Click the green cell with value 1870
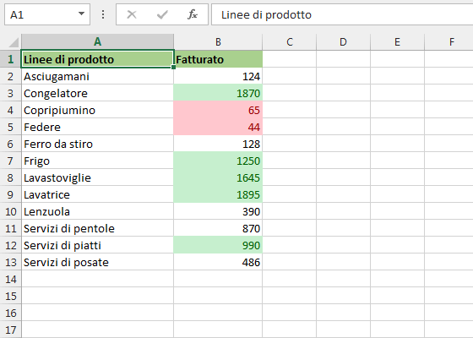 tap(218, 93)
